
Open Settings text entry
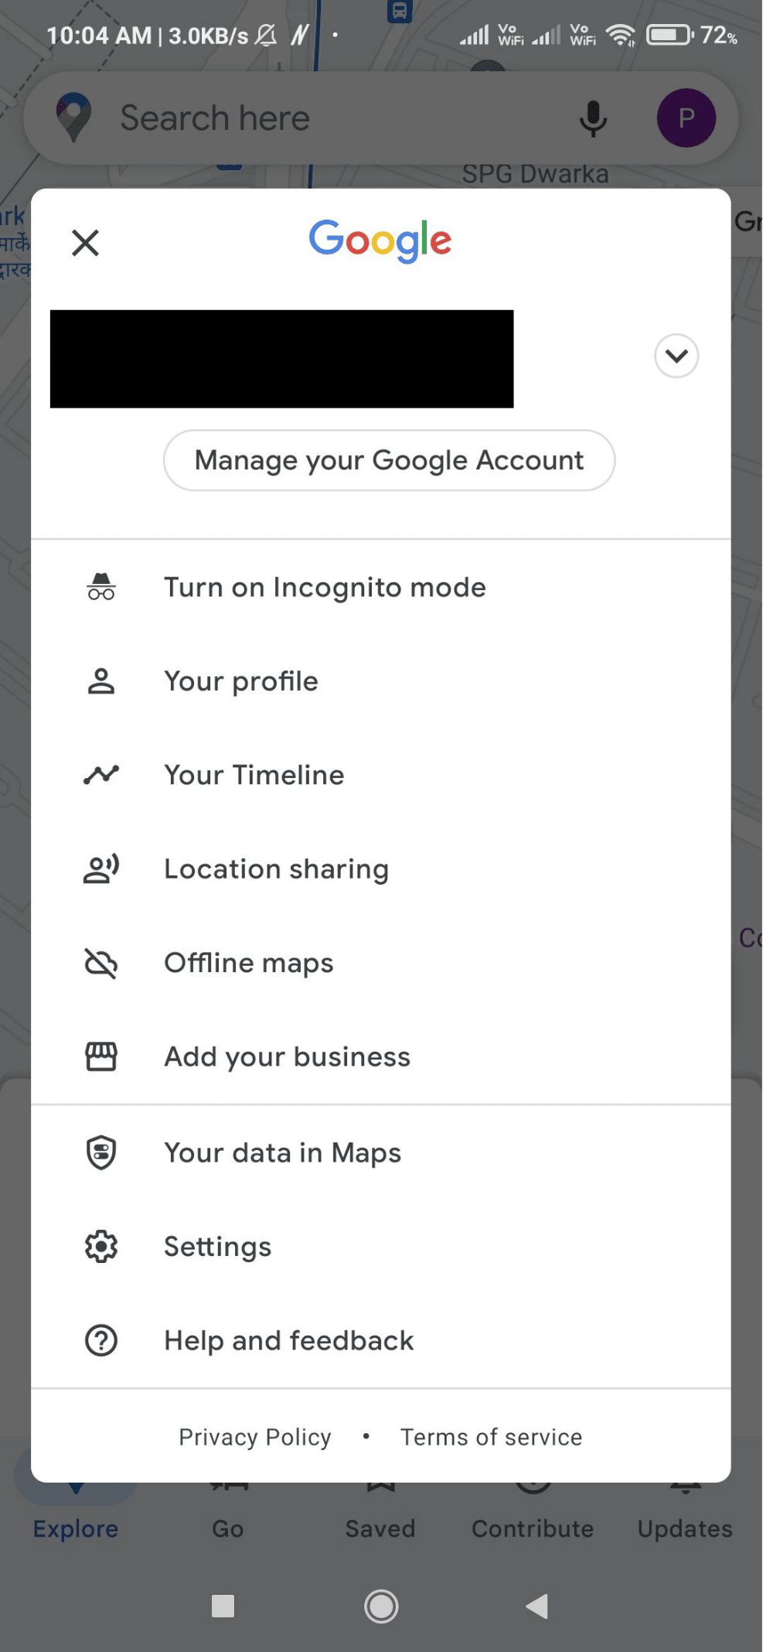pos(218,1247)
